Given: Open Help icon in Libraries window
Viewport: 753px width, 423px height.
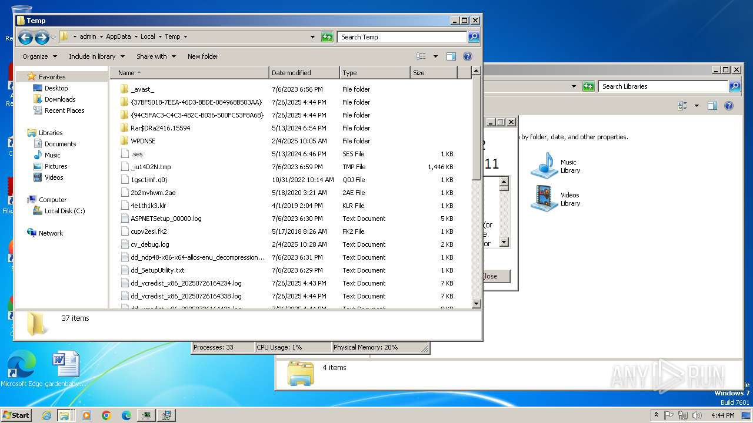Looking at the screenshot, I should [729, 106].
